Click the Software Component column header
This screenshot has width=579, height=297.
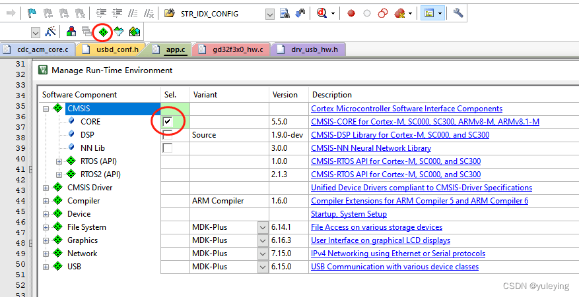100,95
